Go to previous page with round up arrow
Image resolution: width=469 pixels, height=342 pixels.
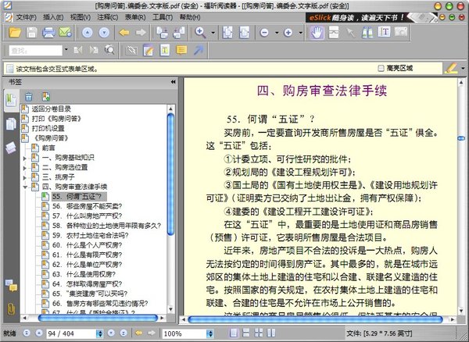click(87, 32)
